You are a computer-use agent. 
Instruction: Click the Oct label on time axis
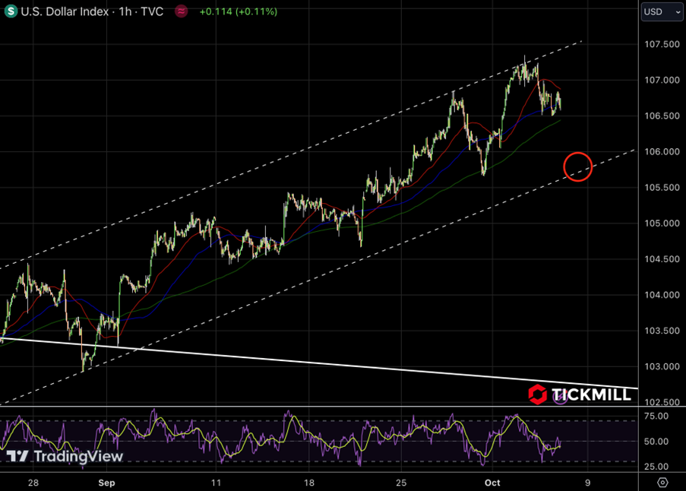click(492, 483)
